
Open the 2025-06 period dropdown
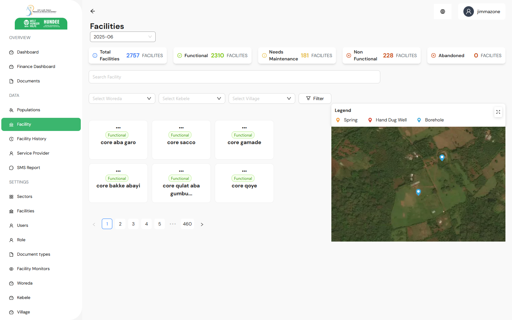(122, 37)
